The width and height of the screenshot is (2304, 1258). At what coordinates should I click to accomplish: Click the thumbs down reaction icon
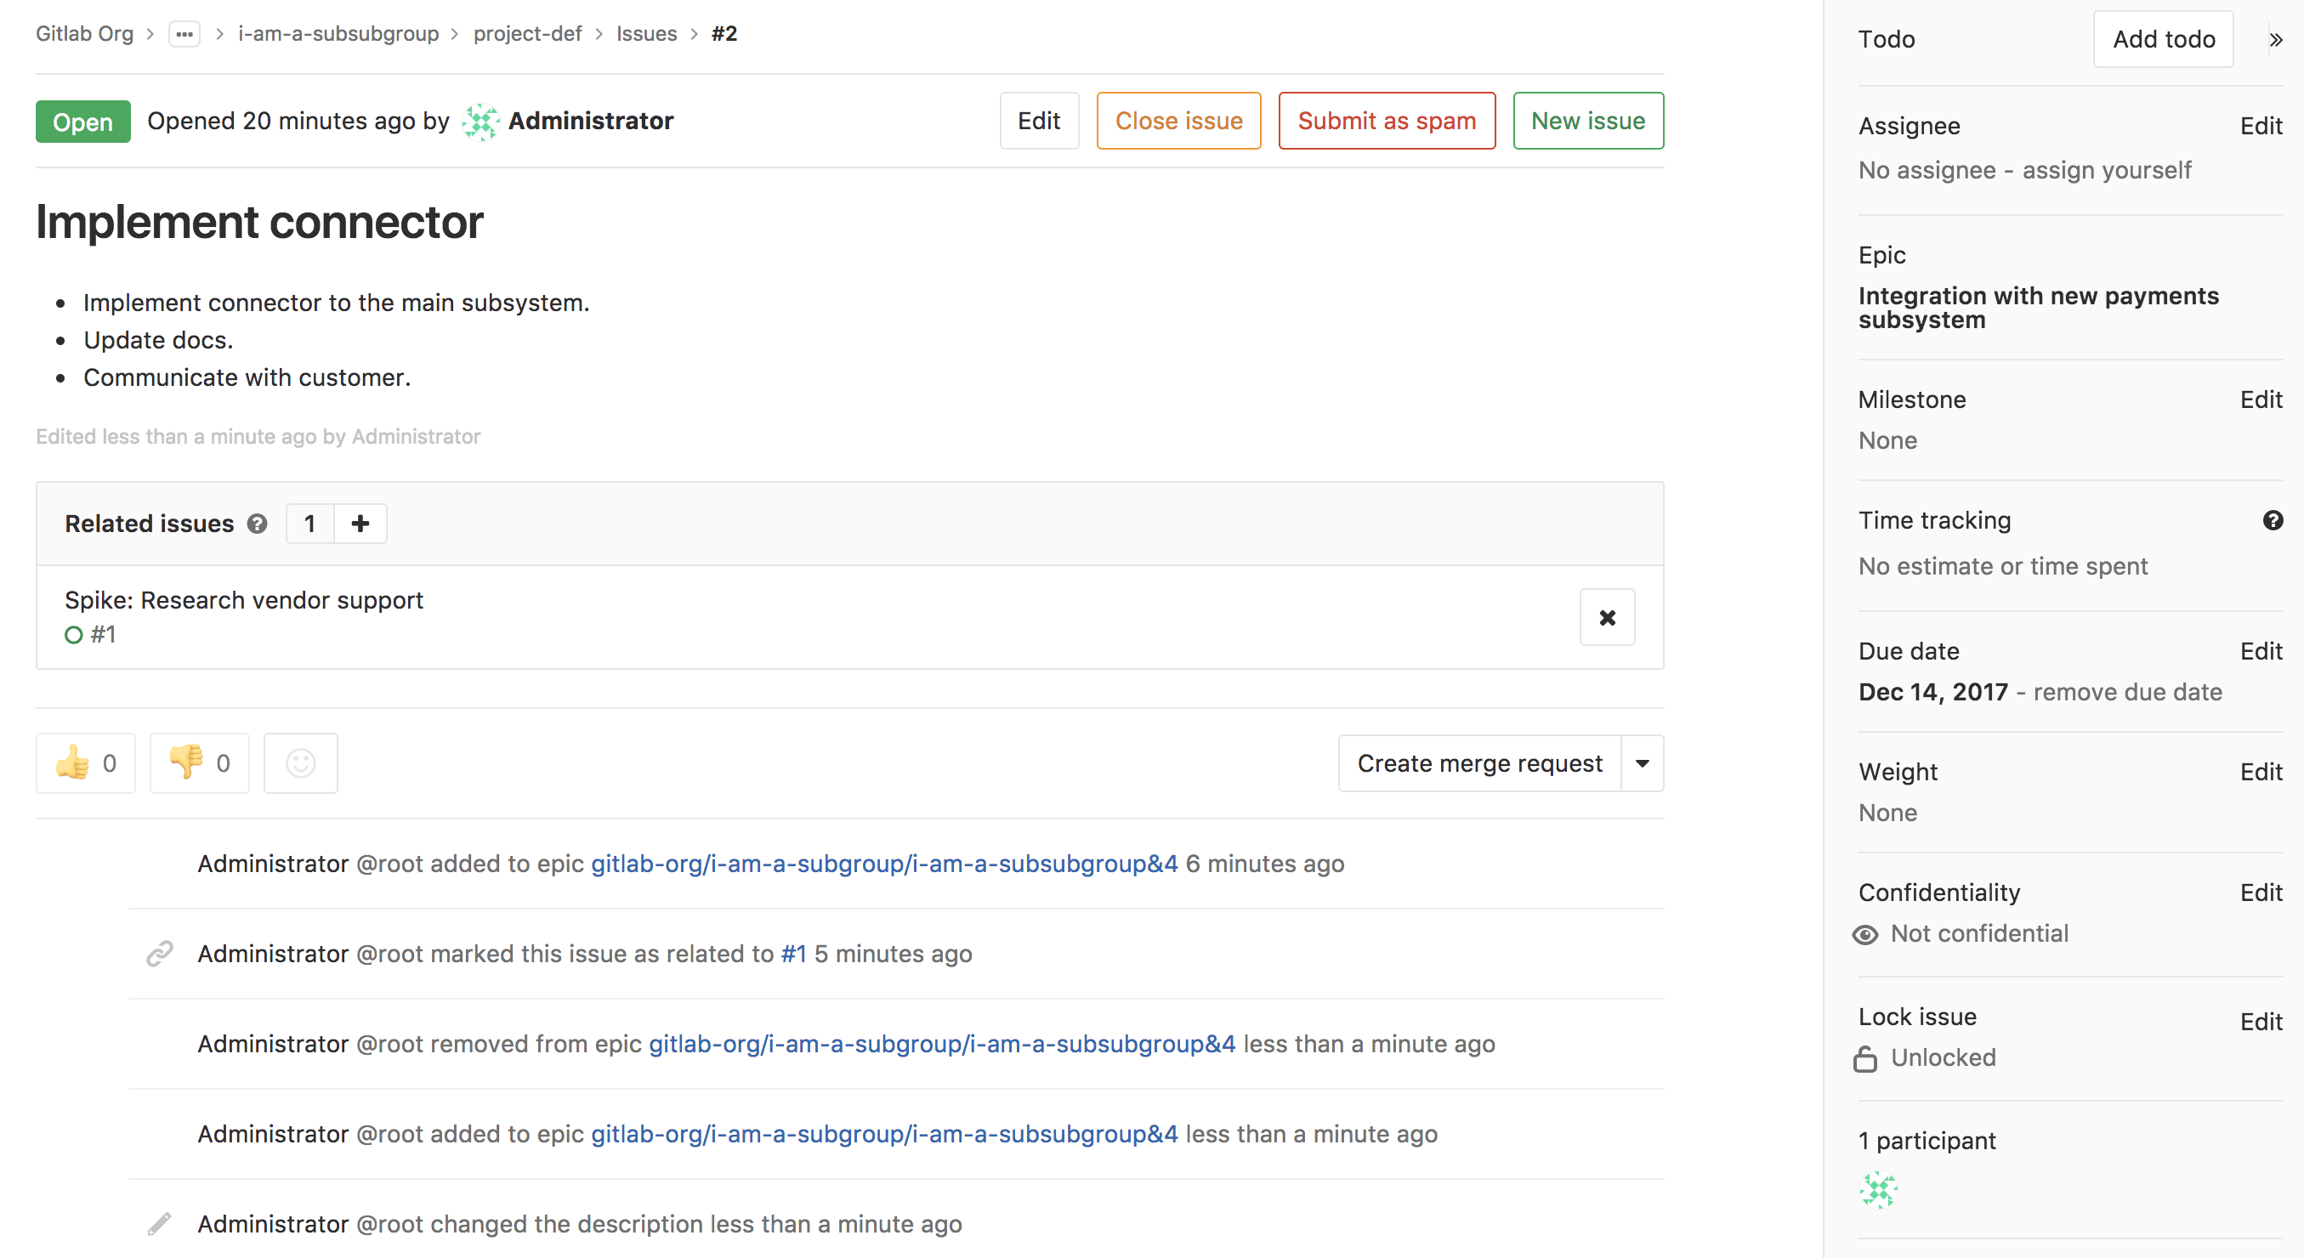coord(184,762)
